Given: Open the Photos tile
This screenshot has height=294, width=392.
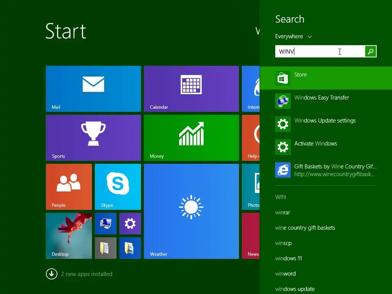Looking at the screenshot, I should tap(251, 187).
